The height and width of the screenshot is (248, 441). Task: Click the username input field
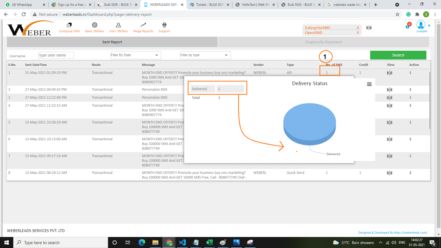click(x=56, y=55)
